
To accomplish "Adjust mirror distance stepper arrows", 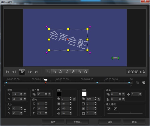I will tap(140, 94).
